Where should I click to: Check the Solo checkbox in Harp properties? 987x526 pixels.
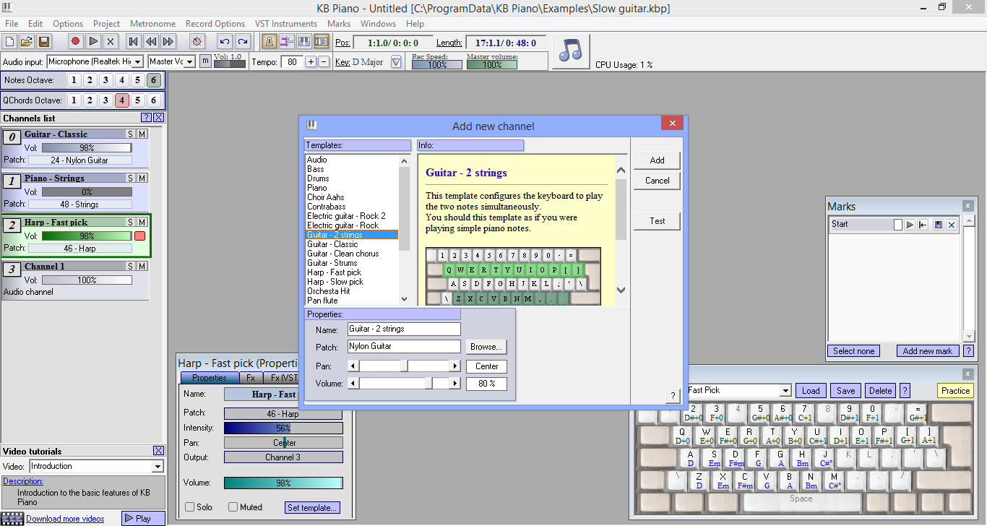[x=190, y=507]
